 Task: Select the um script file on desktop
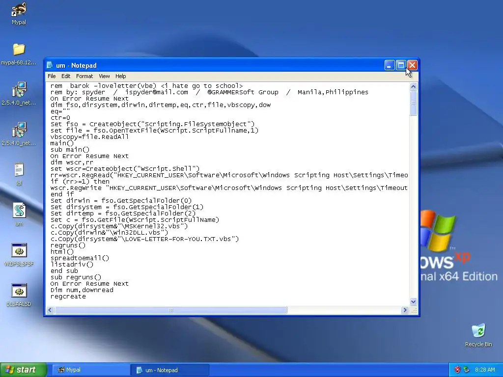[x=19, y=214]
